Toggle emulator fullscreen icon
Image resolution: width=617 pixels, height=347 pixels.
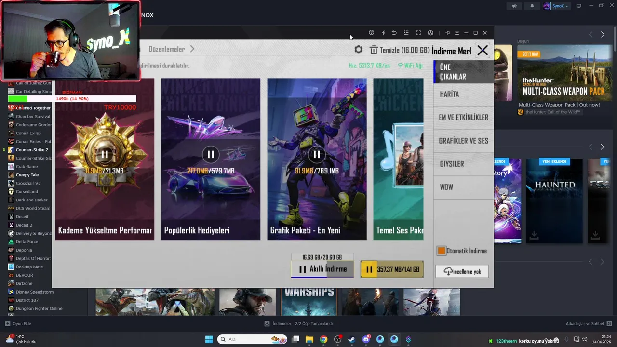pyautogui.click(x=418, y=33)
